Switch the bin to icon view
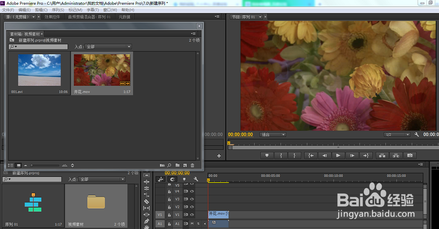Image resolution: width=439 pixels, height=229 pixels. (18, 166)
